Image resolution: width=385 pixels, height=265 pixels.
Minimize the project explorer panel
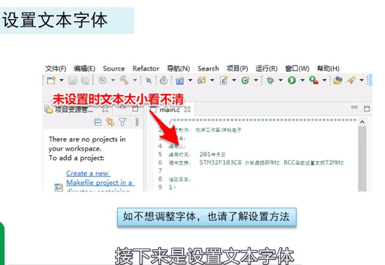tap(123, 107)
